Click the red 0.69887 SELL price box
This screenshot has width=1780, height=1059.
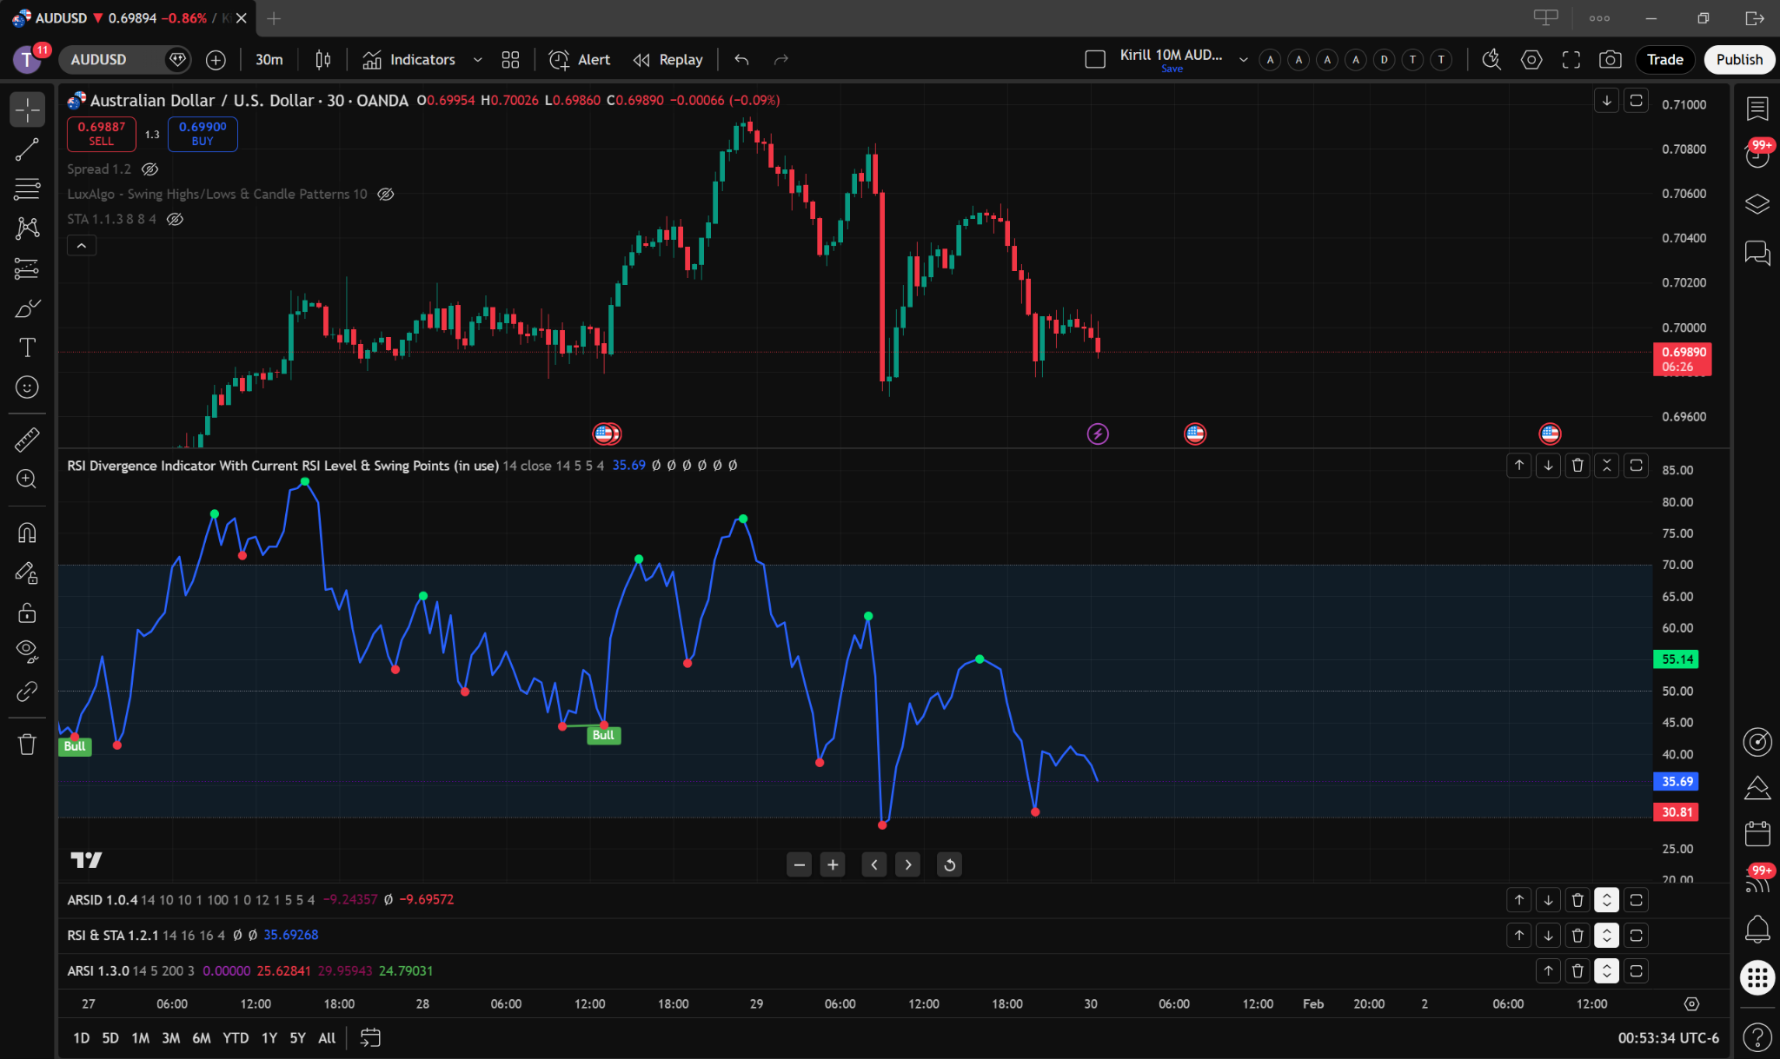(102, 134)
